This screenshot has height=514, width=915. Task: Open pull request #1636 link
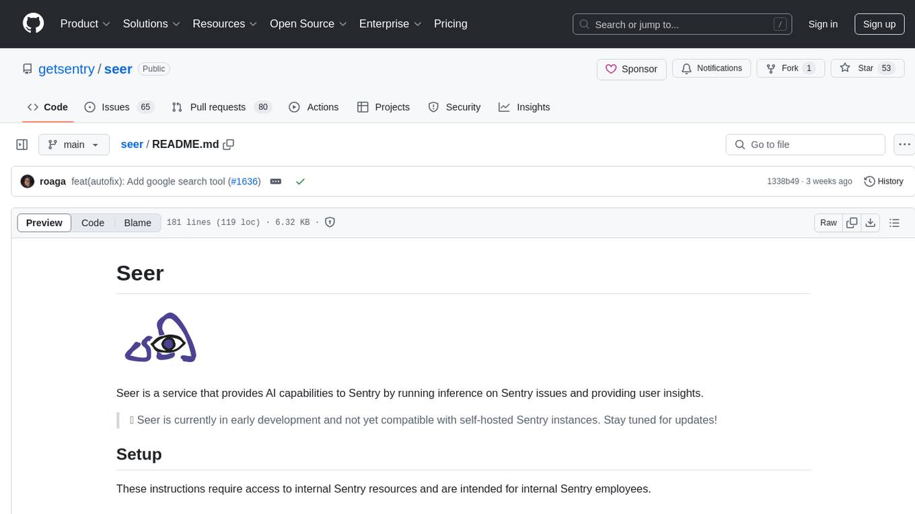pyautogui.click(x=244, y=182)
